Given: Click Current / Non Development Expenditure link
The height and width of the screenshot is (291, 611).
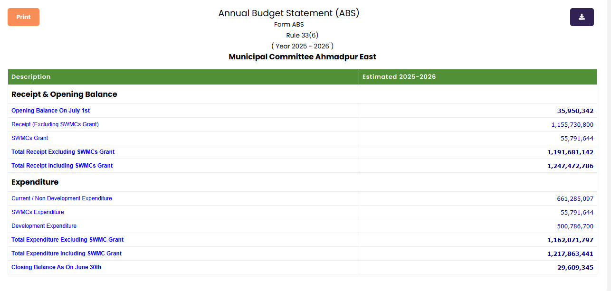Looking at the screenshot, I should [62, 198].
